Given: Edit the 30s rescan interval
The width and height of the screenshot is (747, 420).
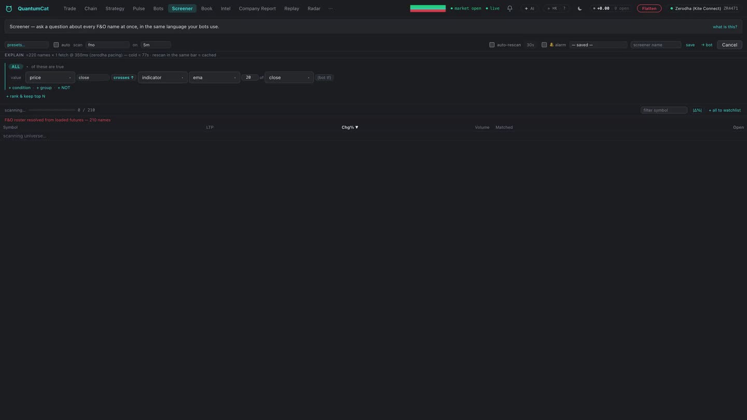Looking at the screenshot, I should [531, 45].
